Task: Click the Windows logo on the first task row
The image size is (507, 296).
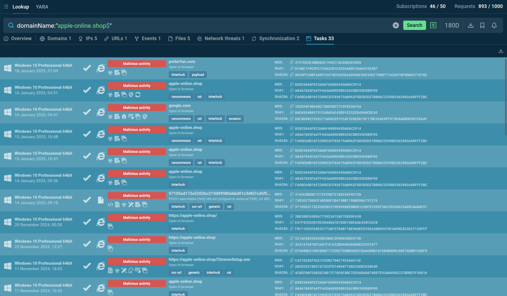Action: 7,68
